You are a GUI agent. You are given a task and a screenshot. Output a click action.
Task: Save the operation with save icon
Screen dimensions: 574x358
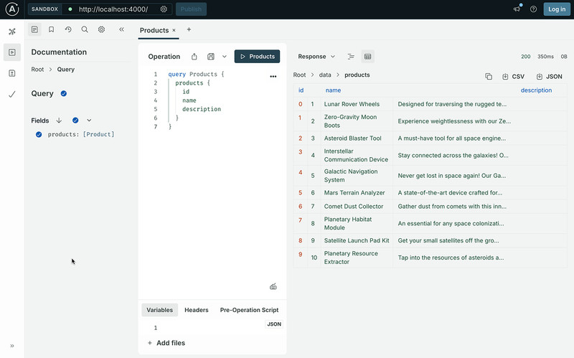pos(211,57)
